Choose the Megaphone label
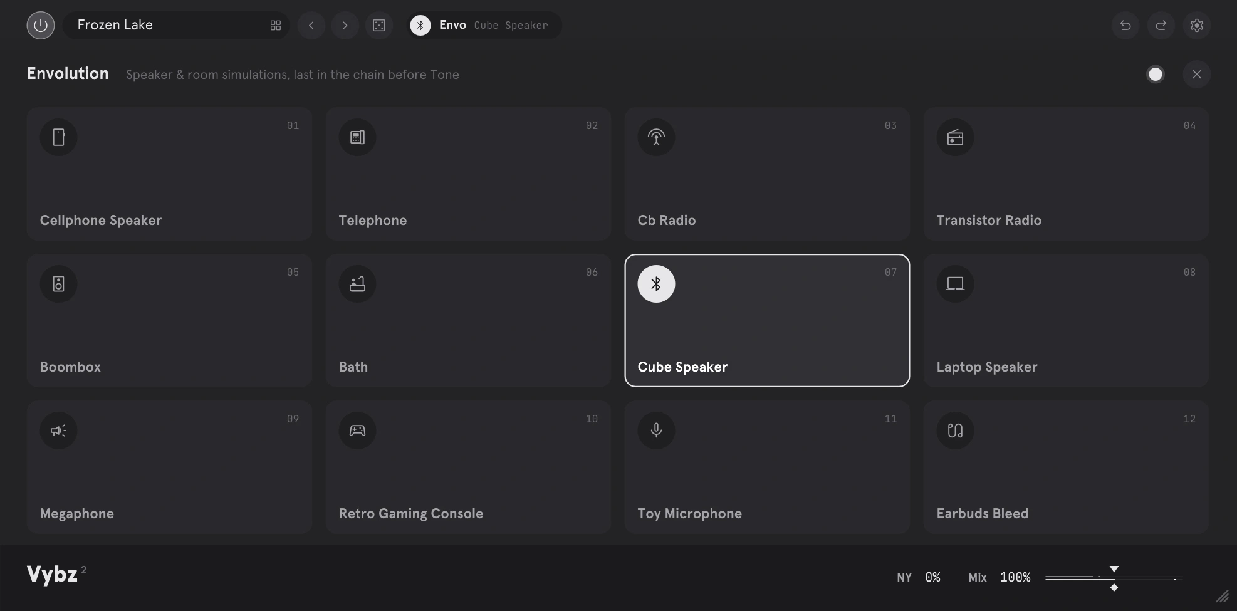This screenshot has width=1237, height=611. click(77, 514)
